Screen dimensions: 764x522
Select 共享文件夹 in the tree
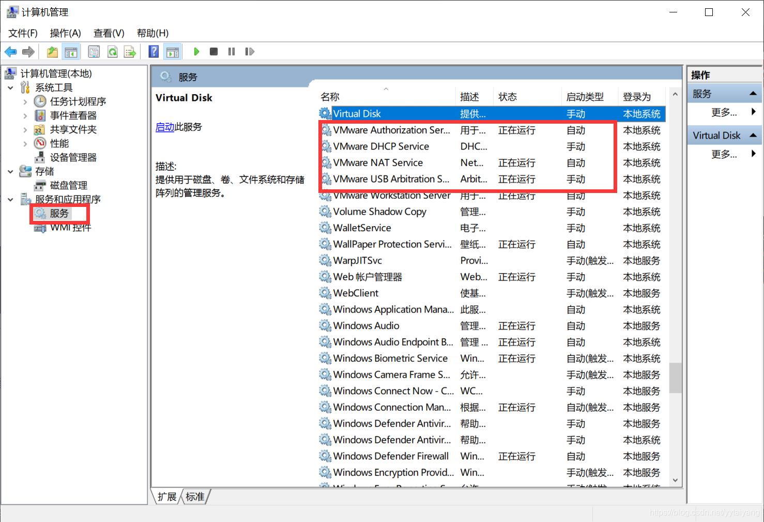(x=73, y=129)
